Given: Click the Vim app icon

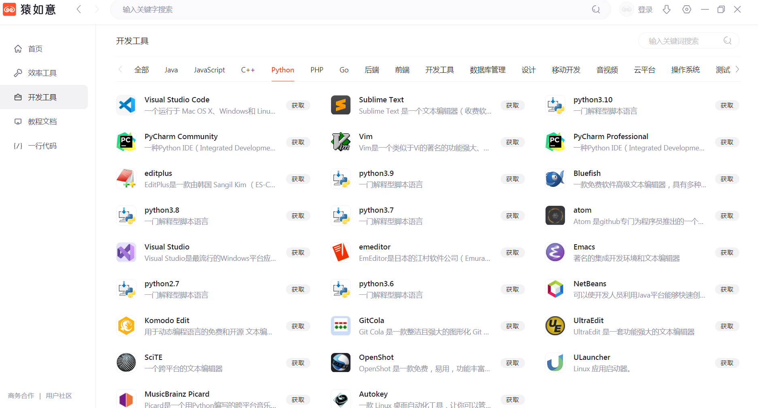Looking at the screenshot, I should click(x=341, y=142).
